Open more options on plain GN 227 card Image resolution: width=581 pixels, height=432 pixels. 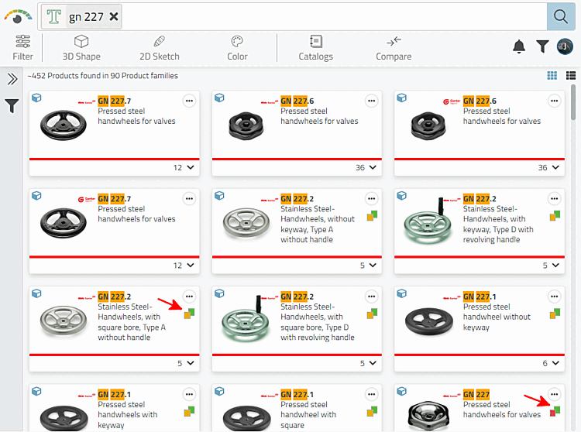click(554, 394)
